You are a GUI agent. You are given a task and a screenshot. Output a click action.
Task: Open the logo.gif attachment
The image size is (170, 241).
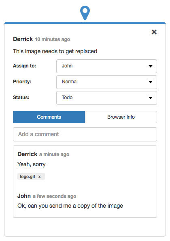(x=28, y=176)
